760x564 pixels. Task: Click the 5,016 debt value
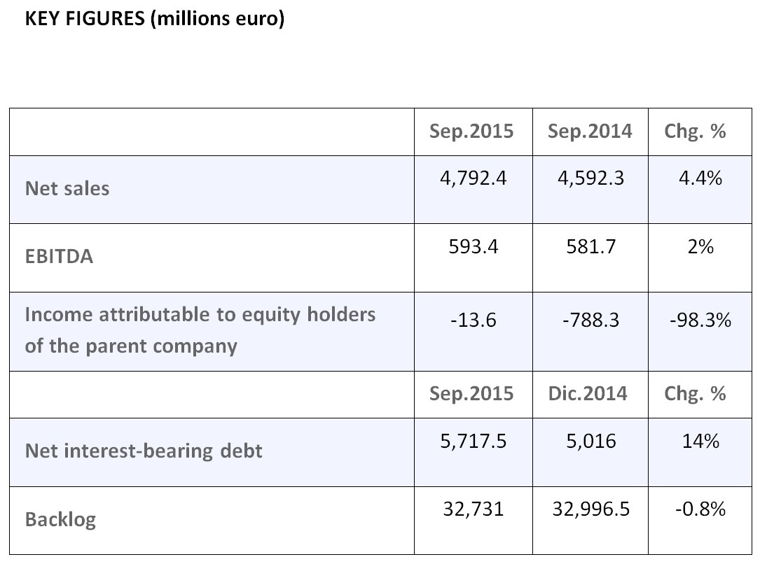pyautogui.click(x=589, y=441)
